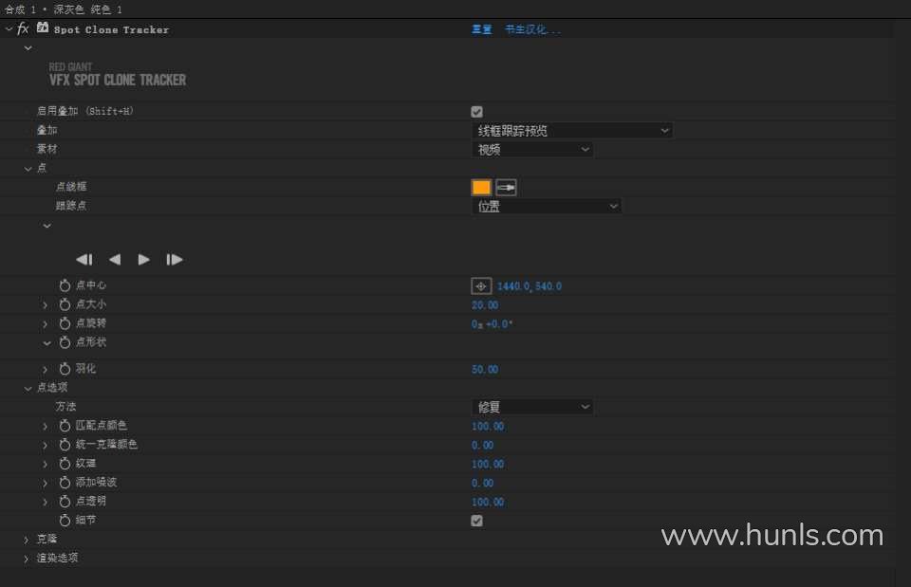Track backward one frame
The image size is (911, 587).
click(84, 260)
